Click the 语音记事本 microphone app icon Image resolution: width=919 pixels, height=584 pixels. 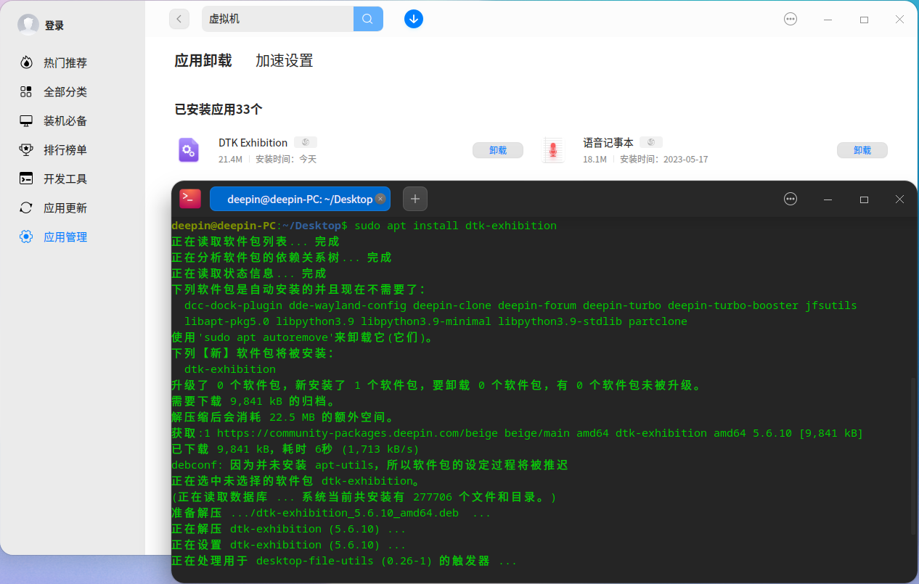553,150
